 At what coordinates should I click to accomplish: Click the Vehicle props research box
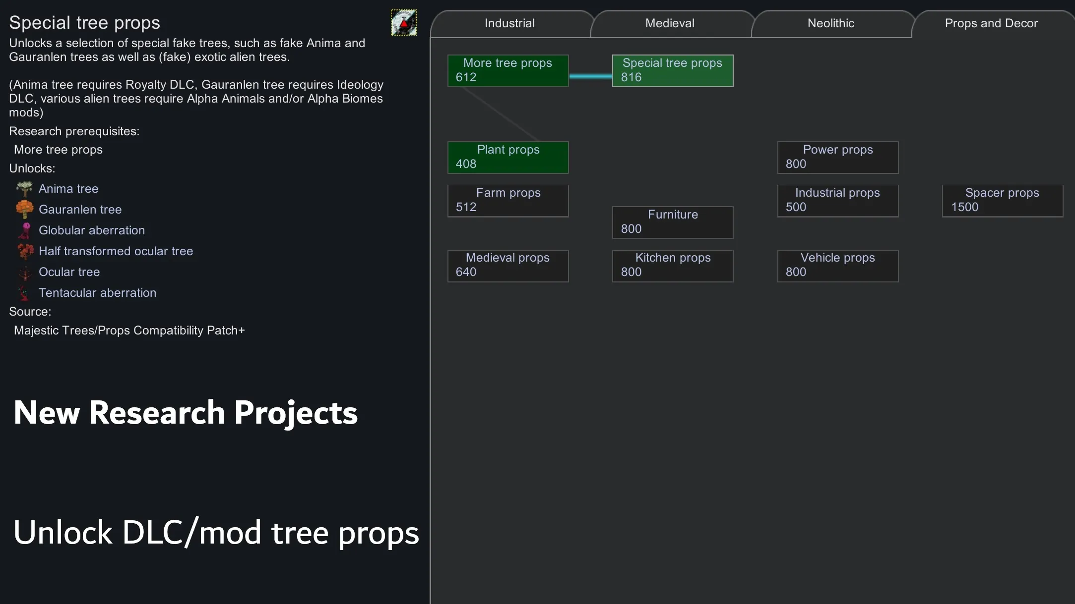click(x=837, y=265)
